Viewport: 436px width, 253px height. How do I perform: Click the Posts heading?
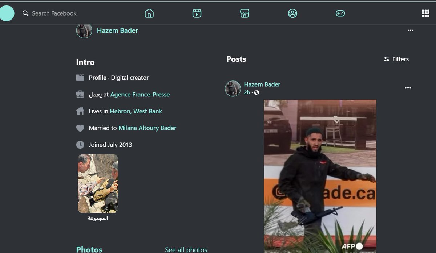click(x=236, y=59)
